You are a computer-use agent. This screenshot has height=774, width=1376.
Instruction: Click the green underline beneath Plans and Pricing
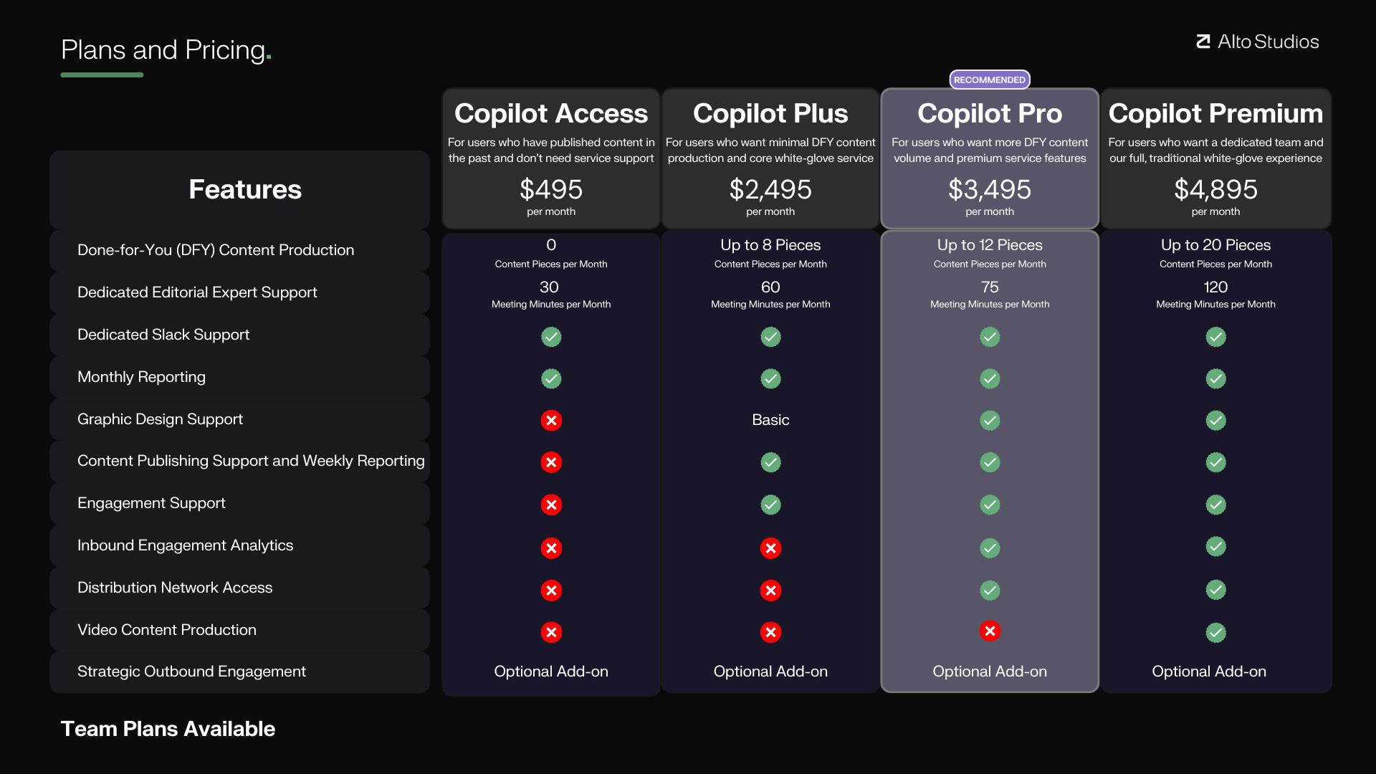102,75
